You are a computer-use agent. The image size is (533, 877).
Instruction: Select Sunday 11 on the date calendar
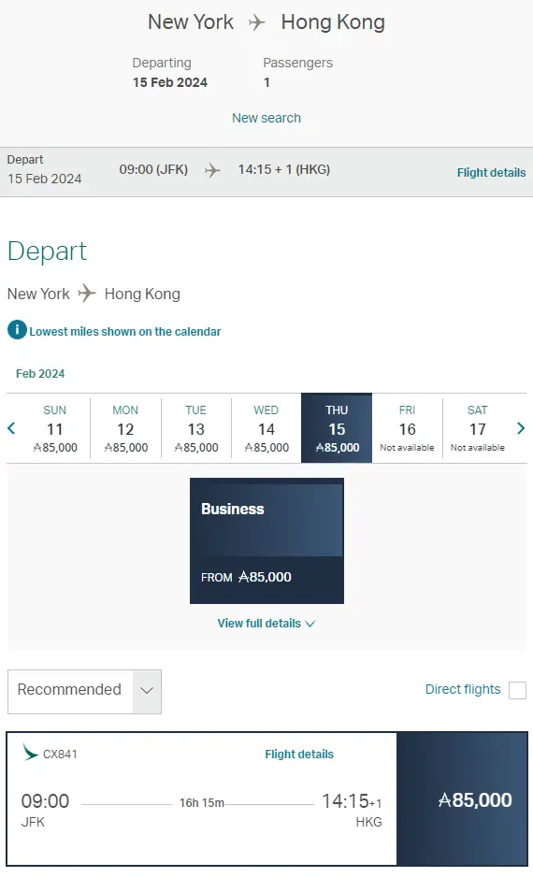tap(55, 428)
